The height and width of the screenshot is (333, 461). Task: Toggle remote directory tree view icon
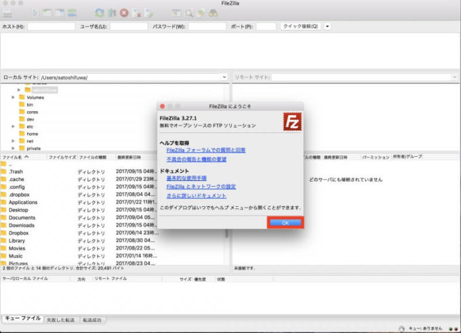(60, 13)
